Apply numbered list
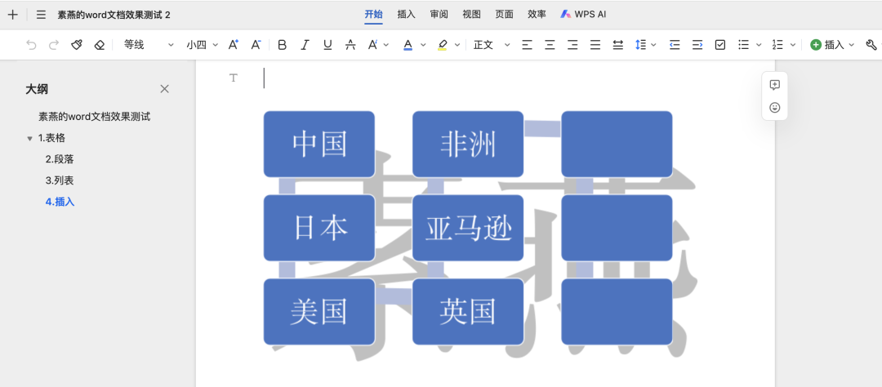The width and height of the screenshot is (882, 387). tap(778, 45)
